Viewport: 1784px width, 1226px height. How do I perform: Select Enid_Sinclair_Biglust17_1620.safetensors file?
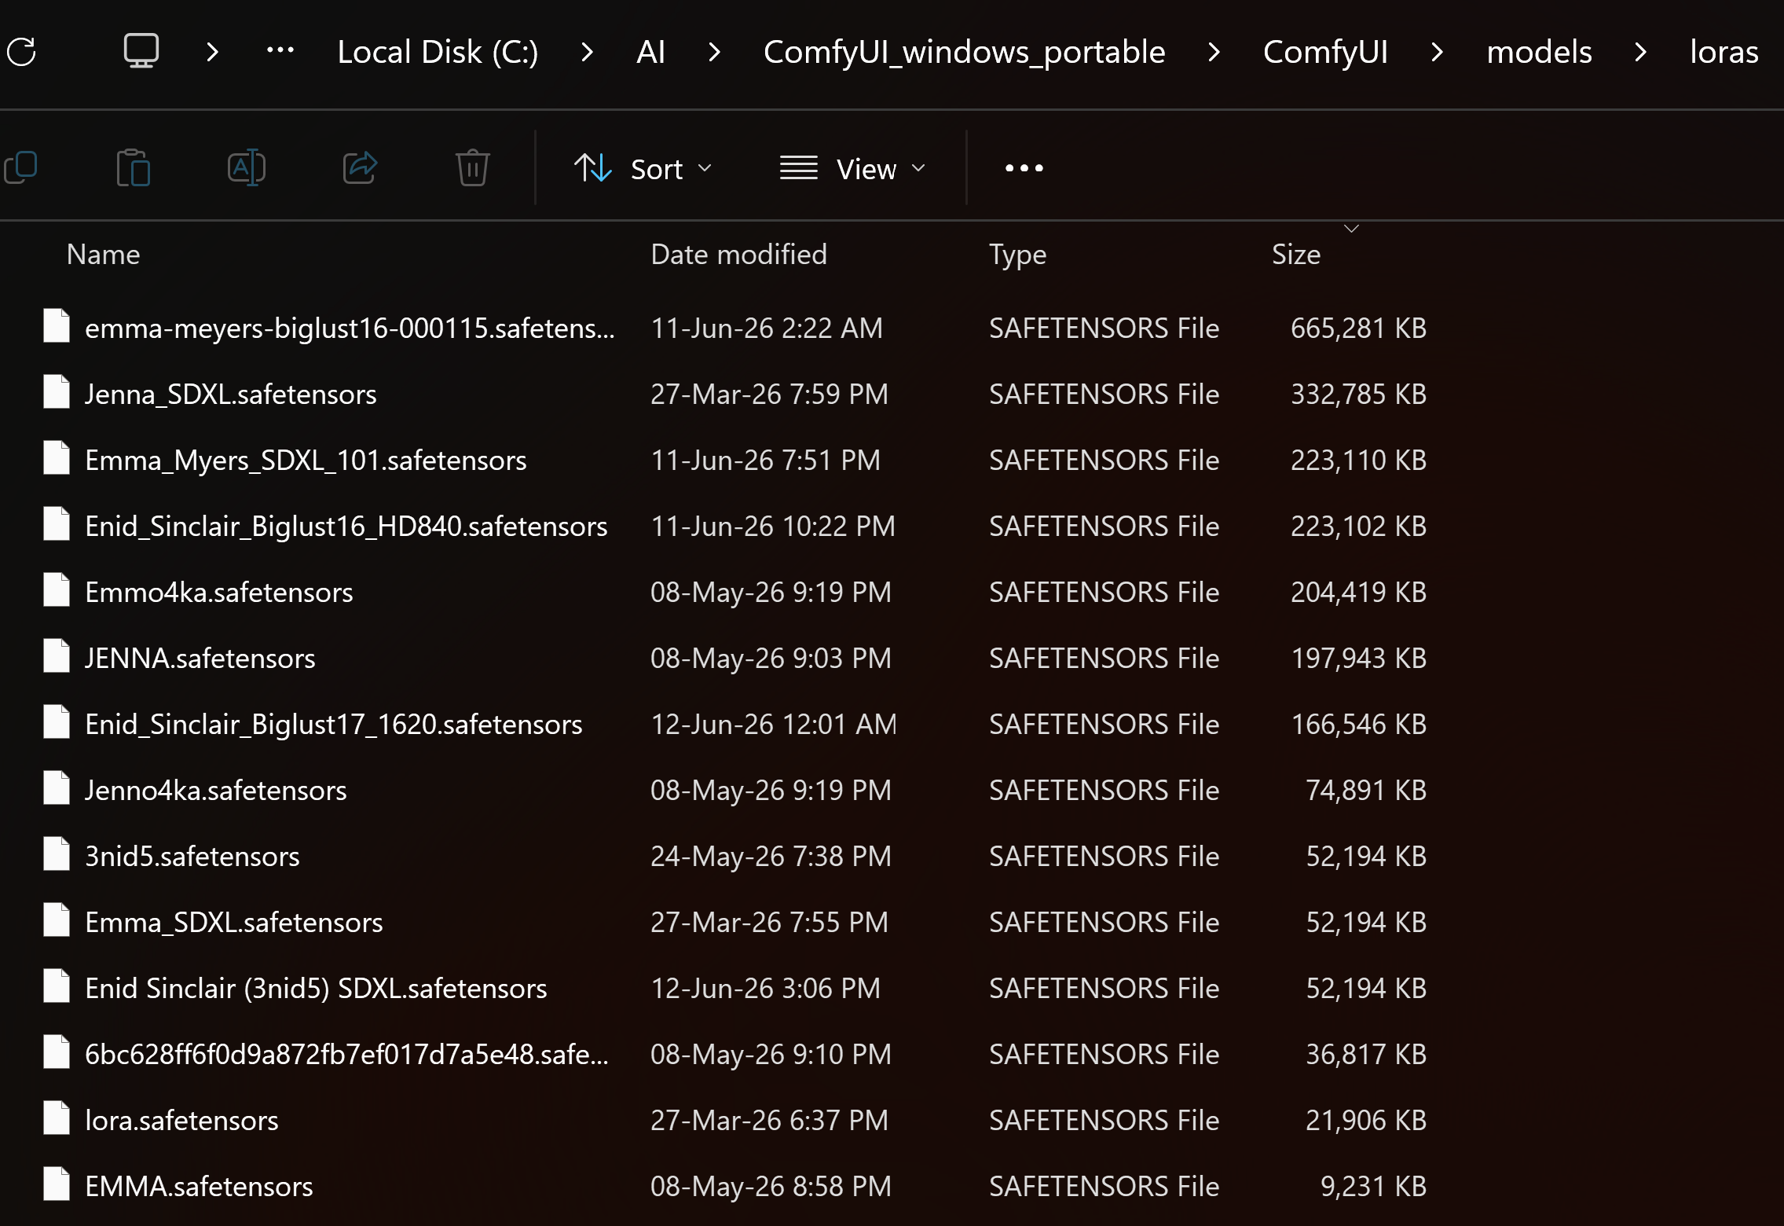[333, 723]
